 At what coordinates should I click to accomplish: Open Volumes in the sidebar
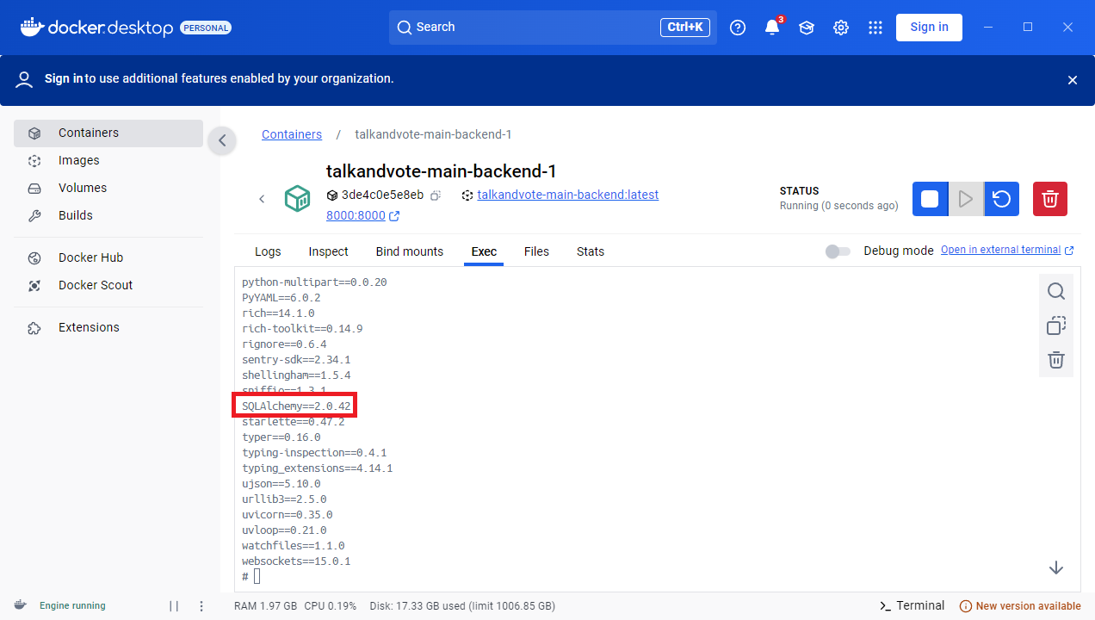click(108, 188)
